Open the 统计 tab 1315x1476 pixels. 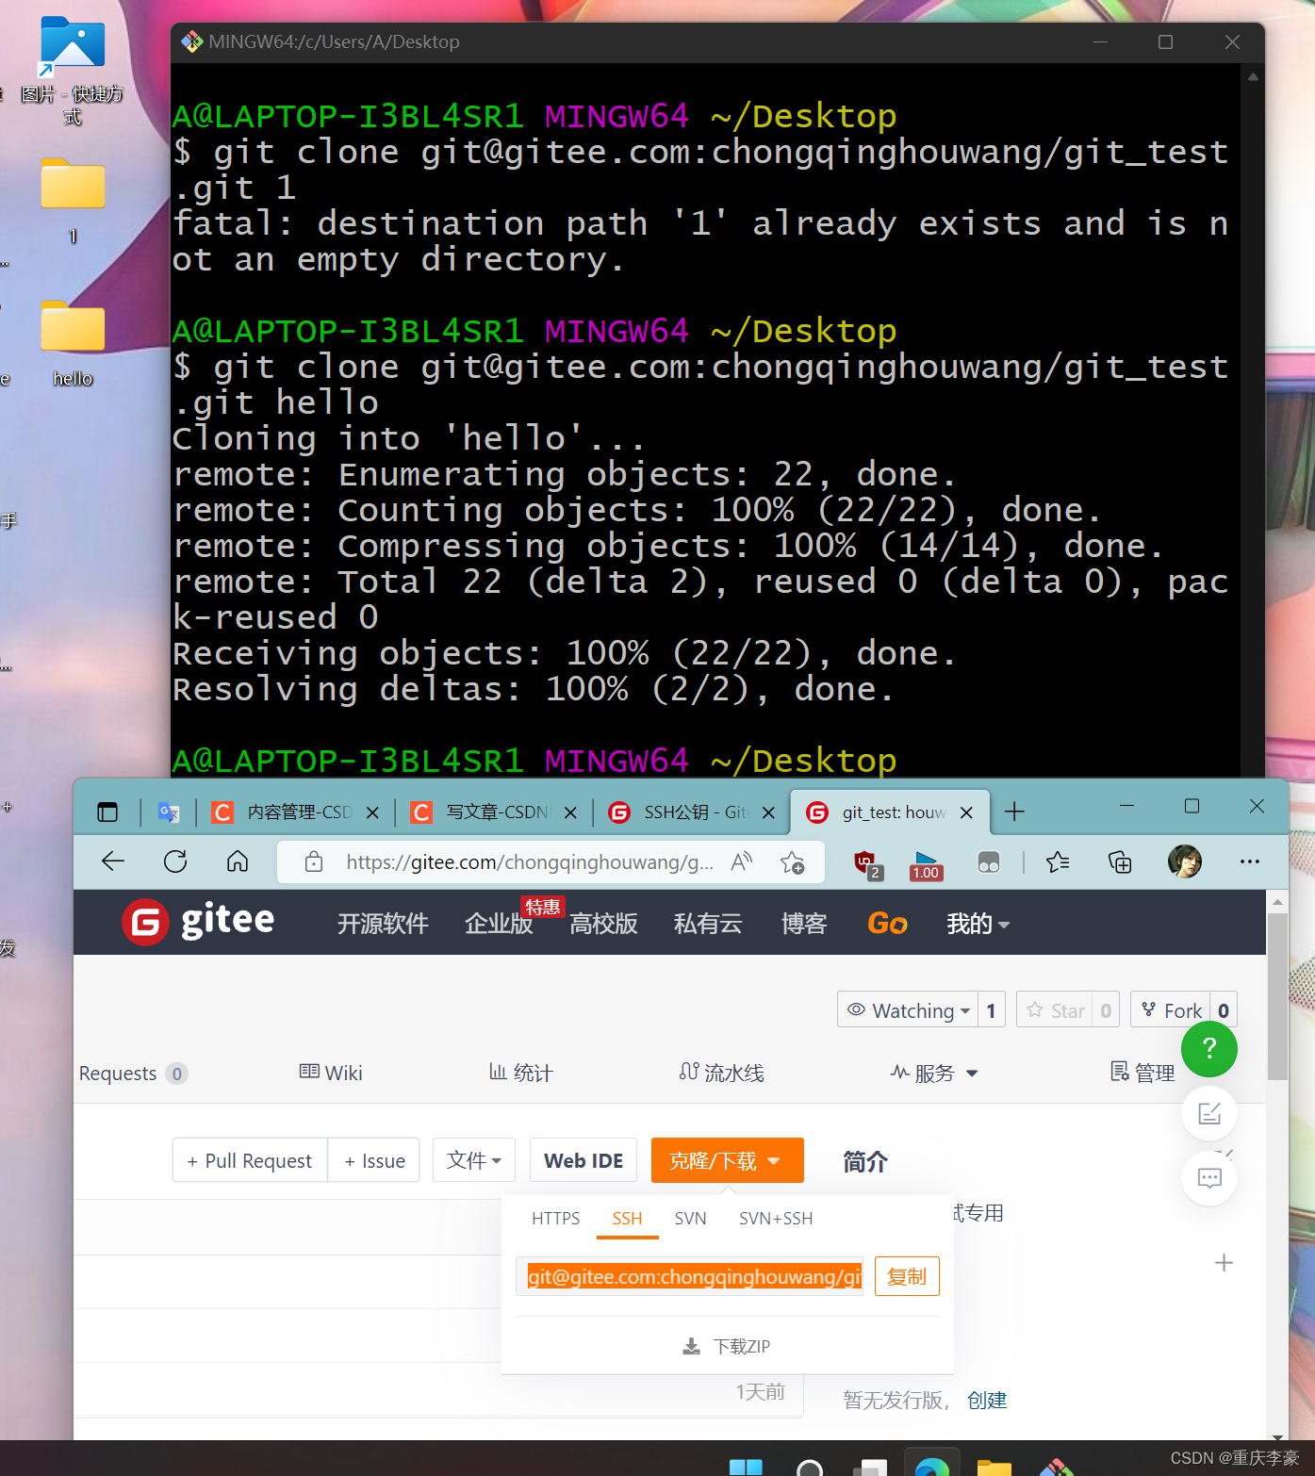[x=520, y=1073]
